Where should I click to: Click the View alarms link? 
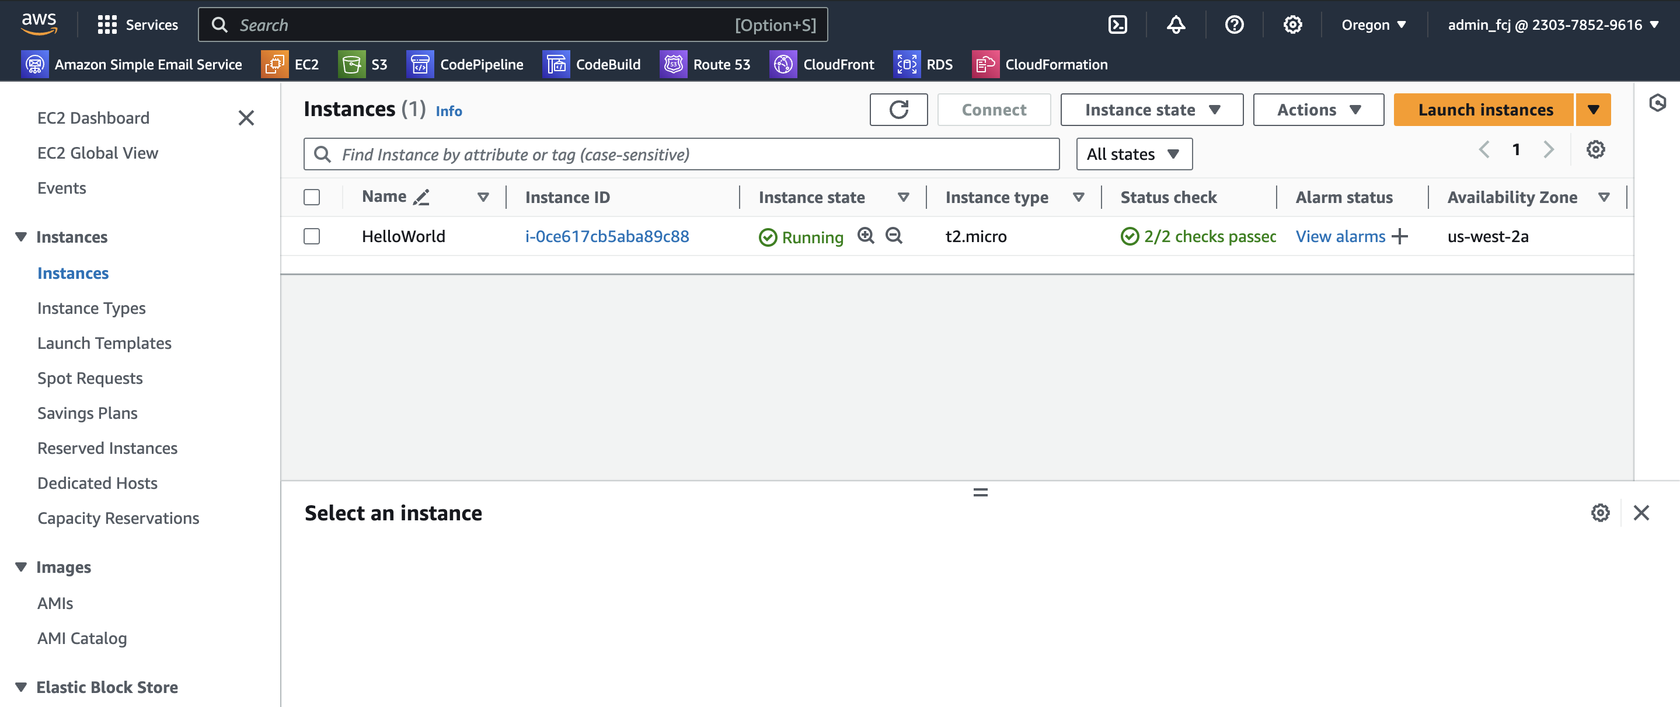point(1340,236)
